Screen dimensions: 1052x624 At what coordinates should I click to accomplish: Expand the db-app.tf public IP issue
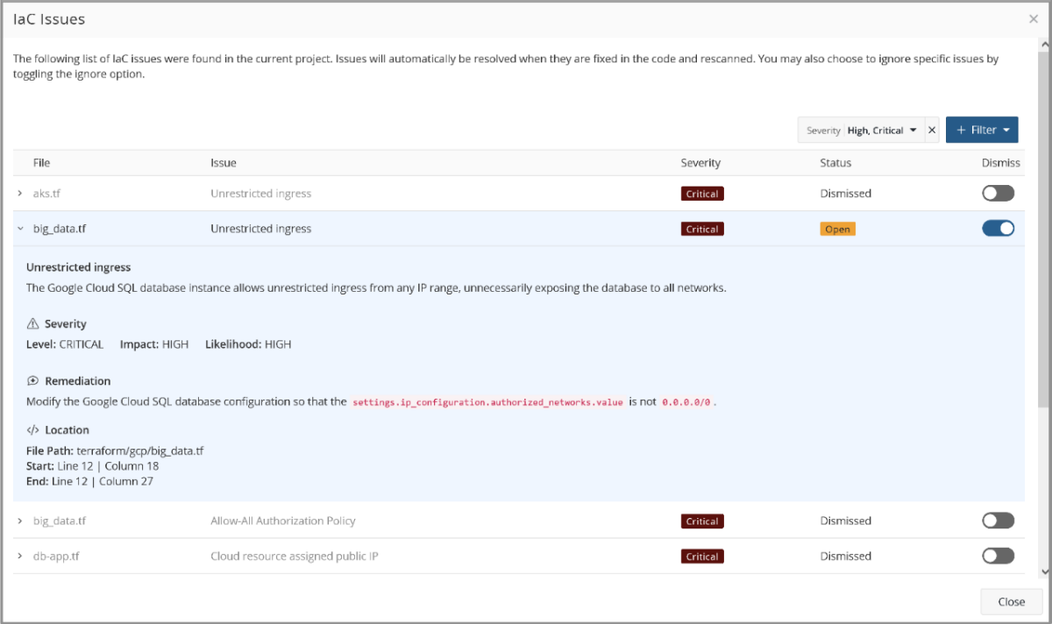pos(18,556)
